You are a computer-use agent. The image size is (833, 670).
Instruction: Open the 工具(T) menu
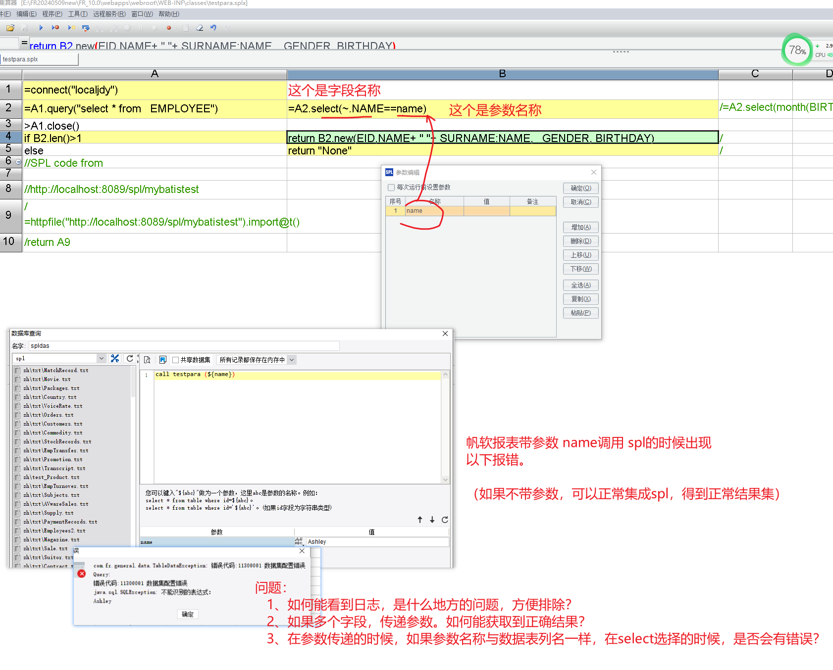coord(78,14)
